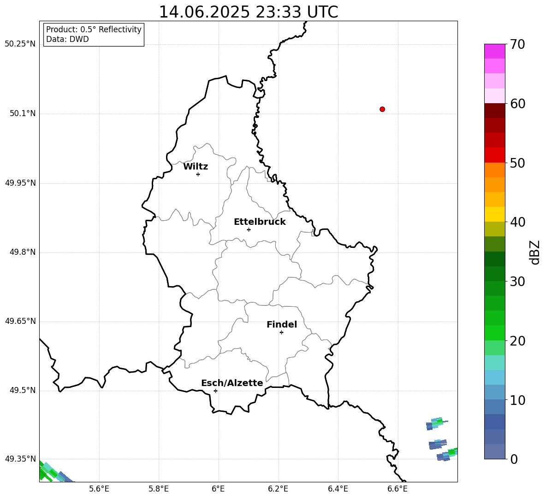
Task: Click the Data: DWD text
Action: pos(67,39)
